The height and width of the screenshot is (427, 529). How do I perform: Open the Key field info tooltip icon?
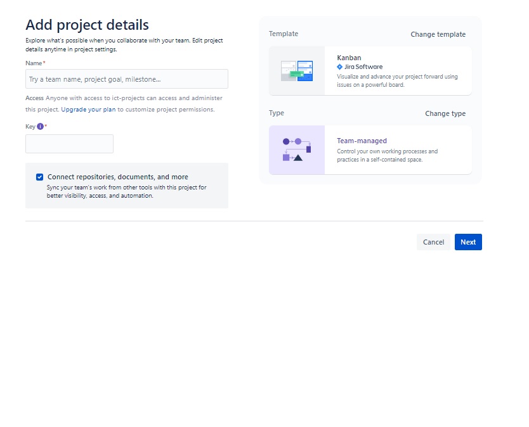point(39,126)
